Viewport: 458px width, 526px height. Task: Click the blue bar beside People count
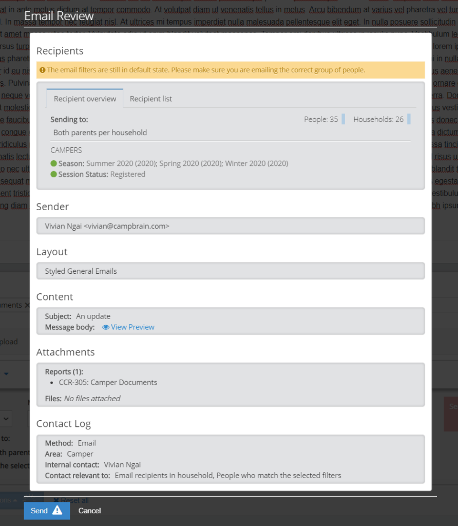click(343, 119)
